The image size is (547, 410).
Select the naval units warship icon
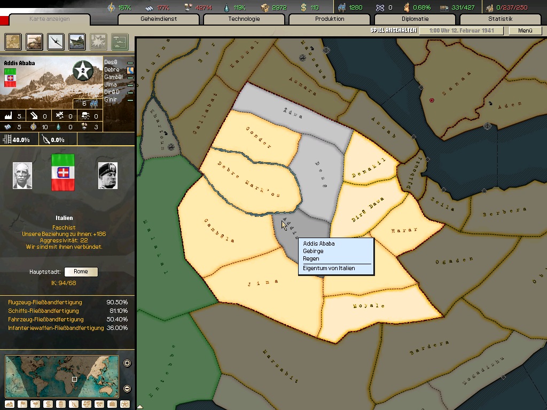[x=77, y=41]
